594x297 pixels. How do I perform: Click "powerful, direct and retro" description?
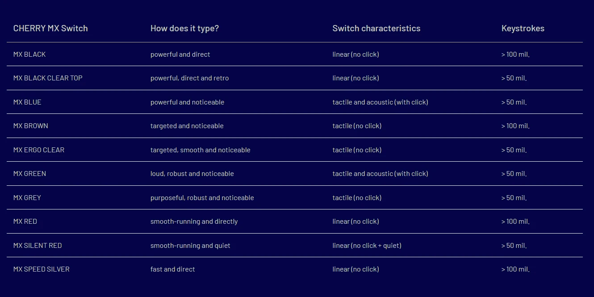click(189, 78)
